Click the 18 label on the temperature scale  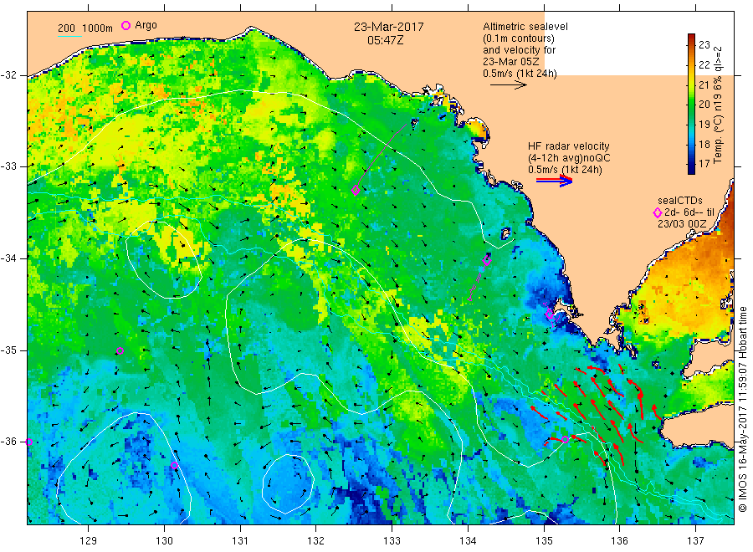pyautogui.click(x=704, y=144)
